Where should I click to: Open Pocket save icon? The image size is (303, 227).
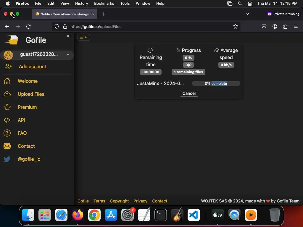click(x=264, y=26)
